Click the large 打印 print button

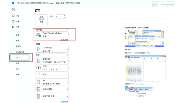42,20
